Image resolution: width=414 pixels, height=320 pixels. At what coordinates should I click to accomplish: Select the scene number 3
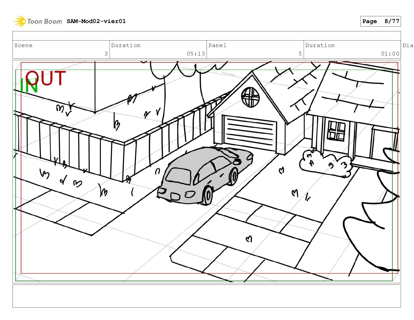(x=106, y=54)
